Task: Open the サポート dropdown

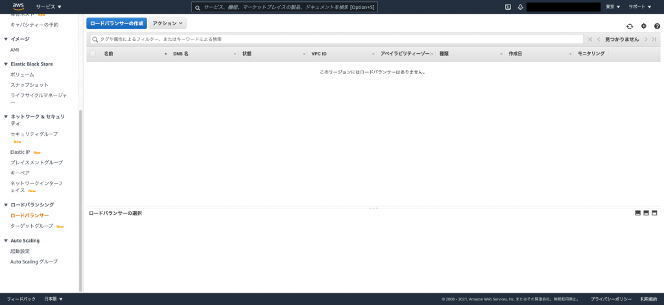Action: coord(640,6)
